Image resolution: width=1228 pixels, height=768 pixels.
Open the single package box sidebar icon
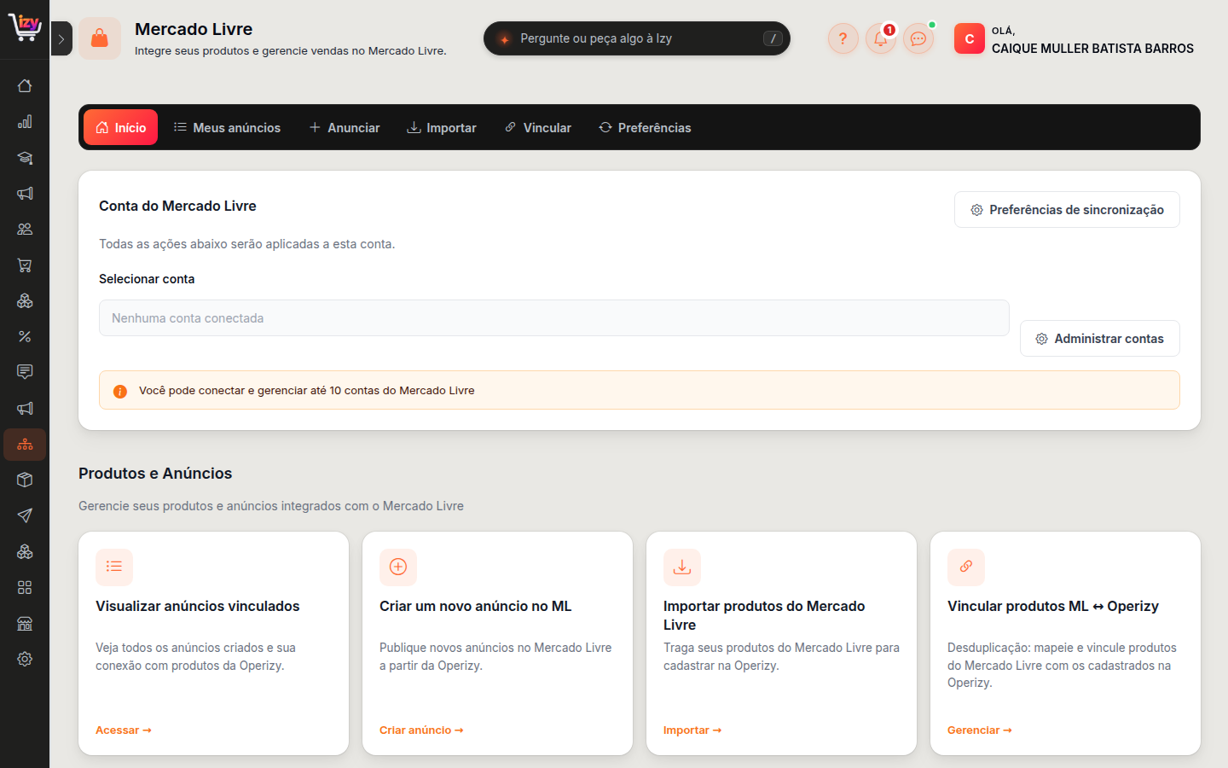pos(25,480)
